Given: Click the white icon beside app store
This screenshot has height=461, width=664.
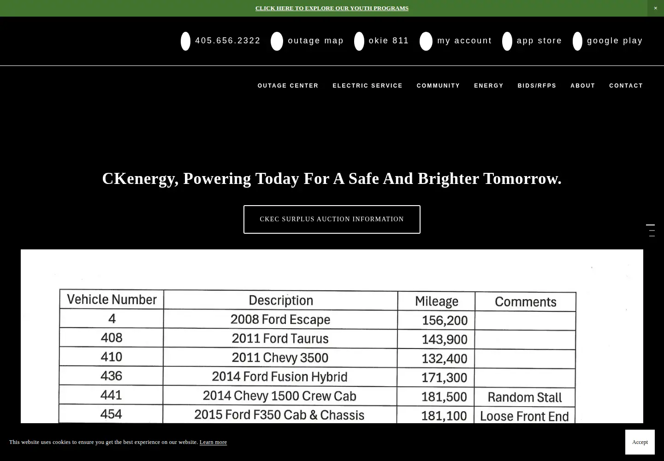Looking at the screenshot, I should 507,41.
